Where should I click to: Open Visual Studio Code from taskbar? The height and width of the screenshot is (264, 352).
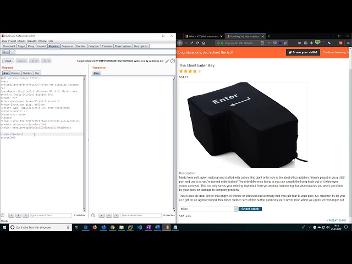[x=139, y=227]
